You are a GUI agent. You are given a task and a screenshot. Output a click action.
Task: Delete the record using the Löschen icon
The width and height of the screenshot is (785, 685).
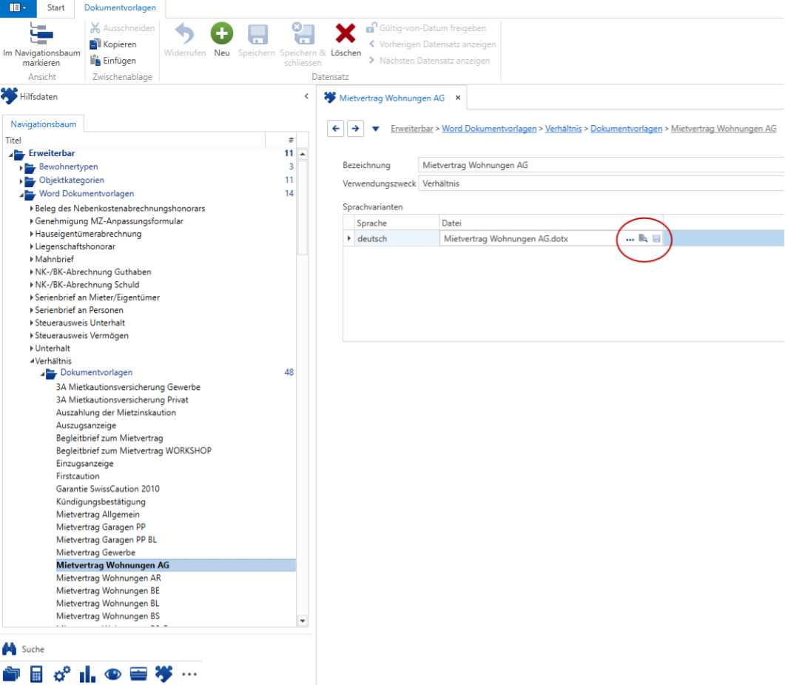[x=346, y=33]
